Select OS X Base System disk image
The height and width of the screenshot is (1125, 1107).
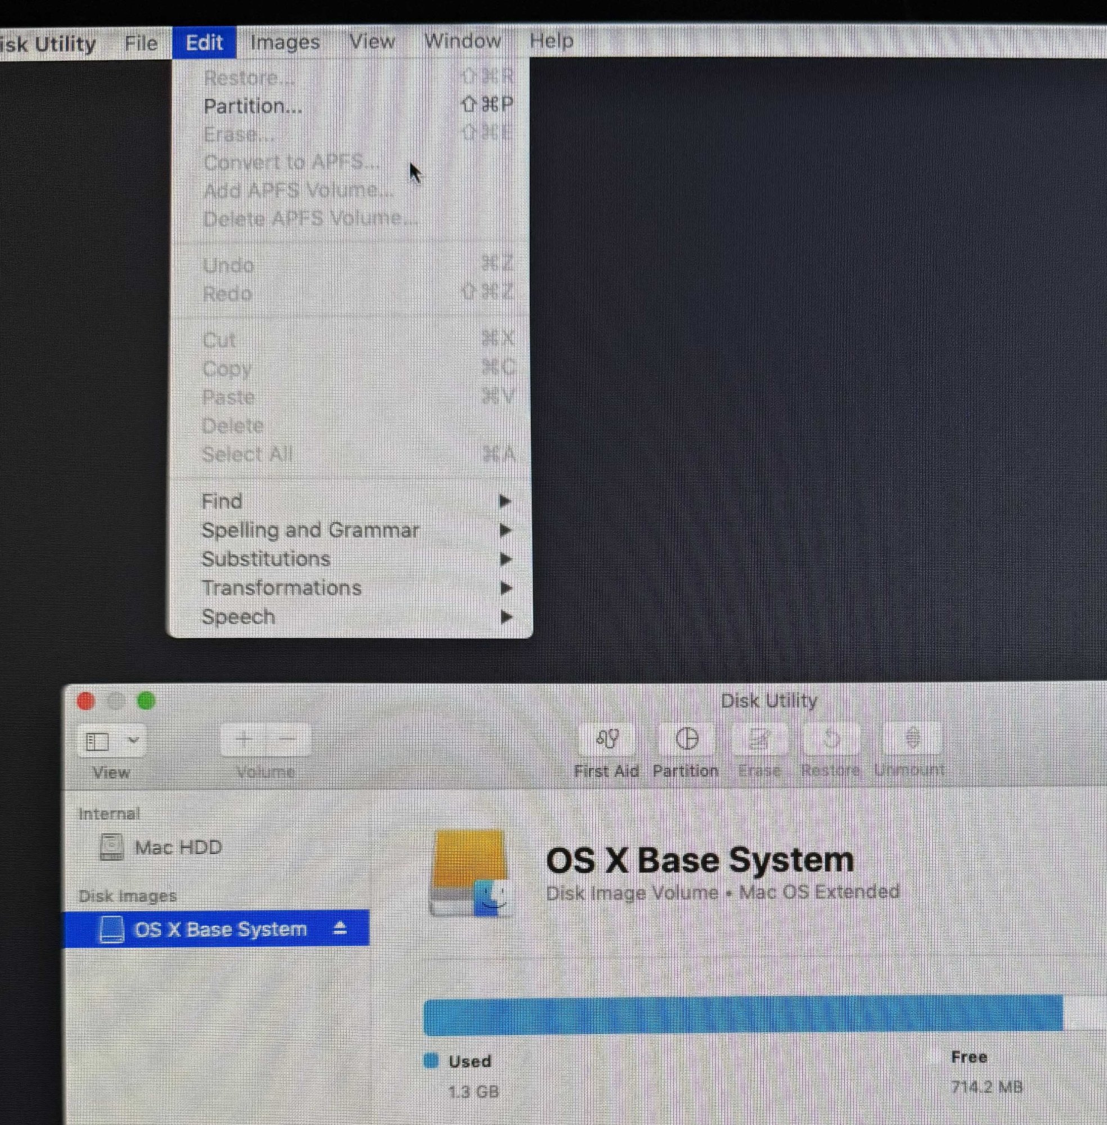pyautogui.click(x=220, y=929)
